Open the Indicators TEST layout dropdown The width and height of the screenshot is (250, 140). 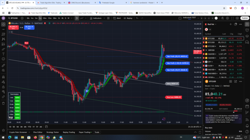click(x=198, y=18)
